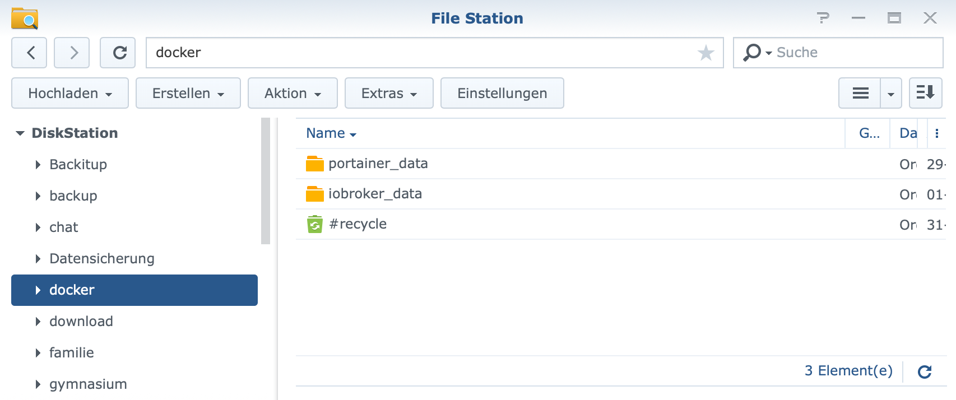Open the column options menu
The image size is (956, 400).
(936, 133)
